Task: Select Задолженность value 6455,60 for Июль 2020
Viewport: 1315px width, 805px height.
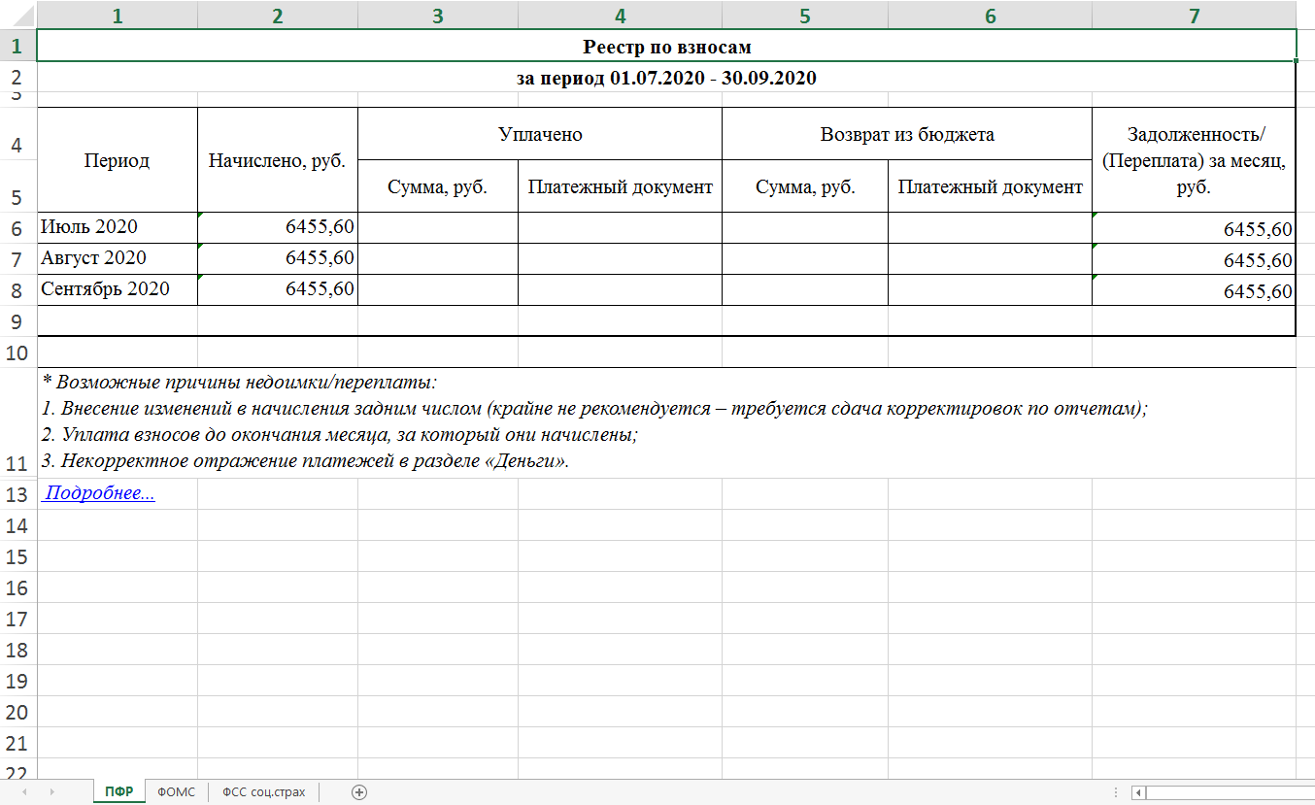Action: (x=1194, y=227)
